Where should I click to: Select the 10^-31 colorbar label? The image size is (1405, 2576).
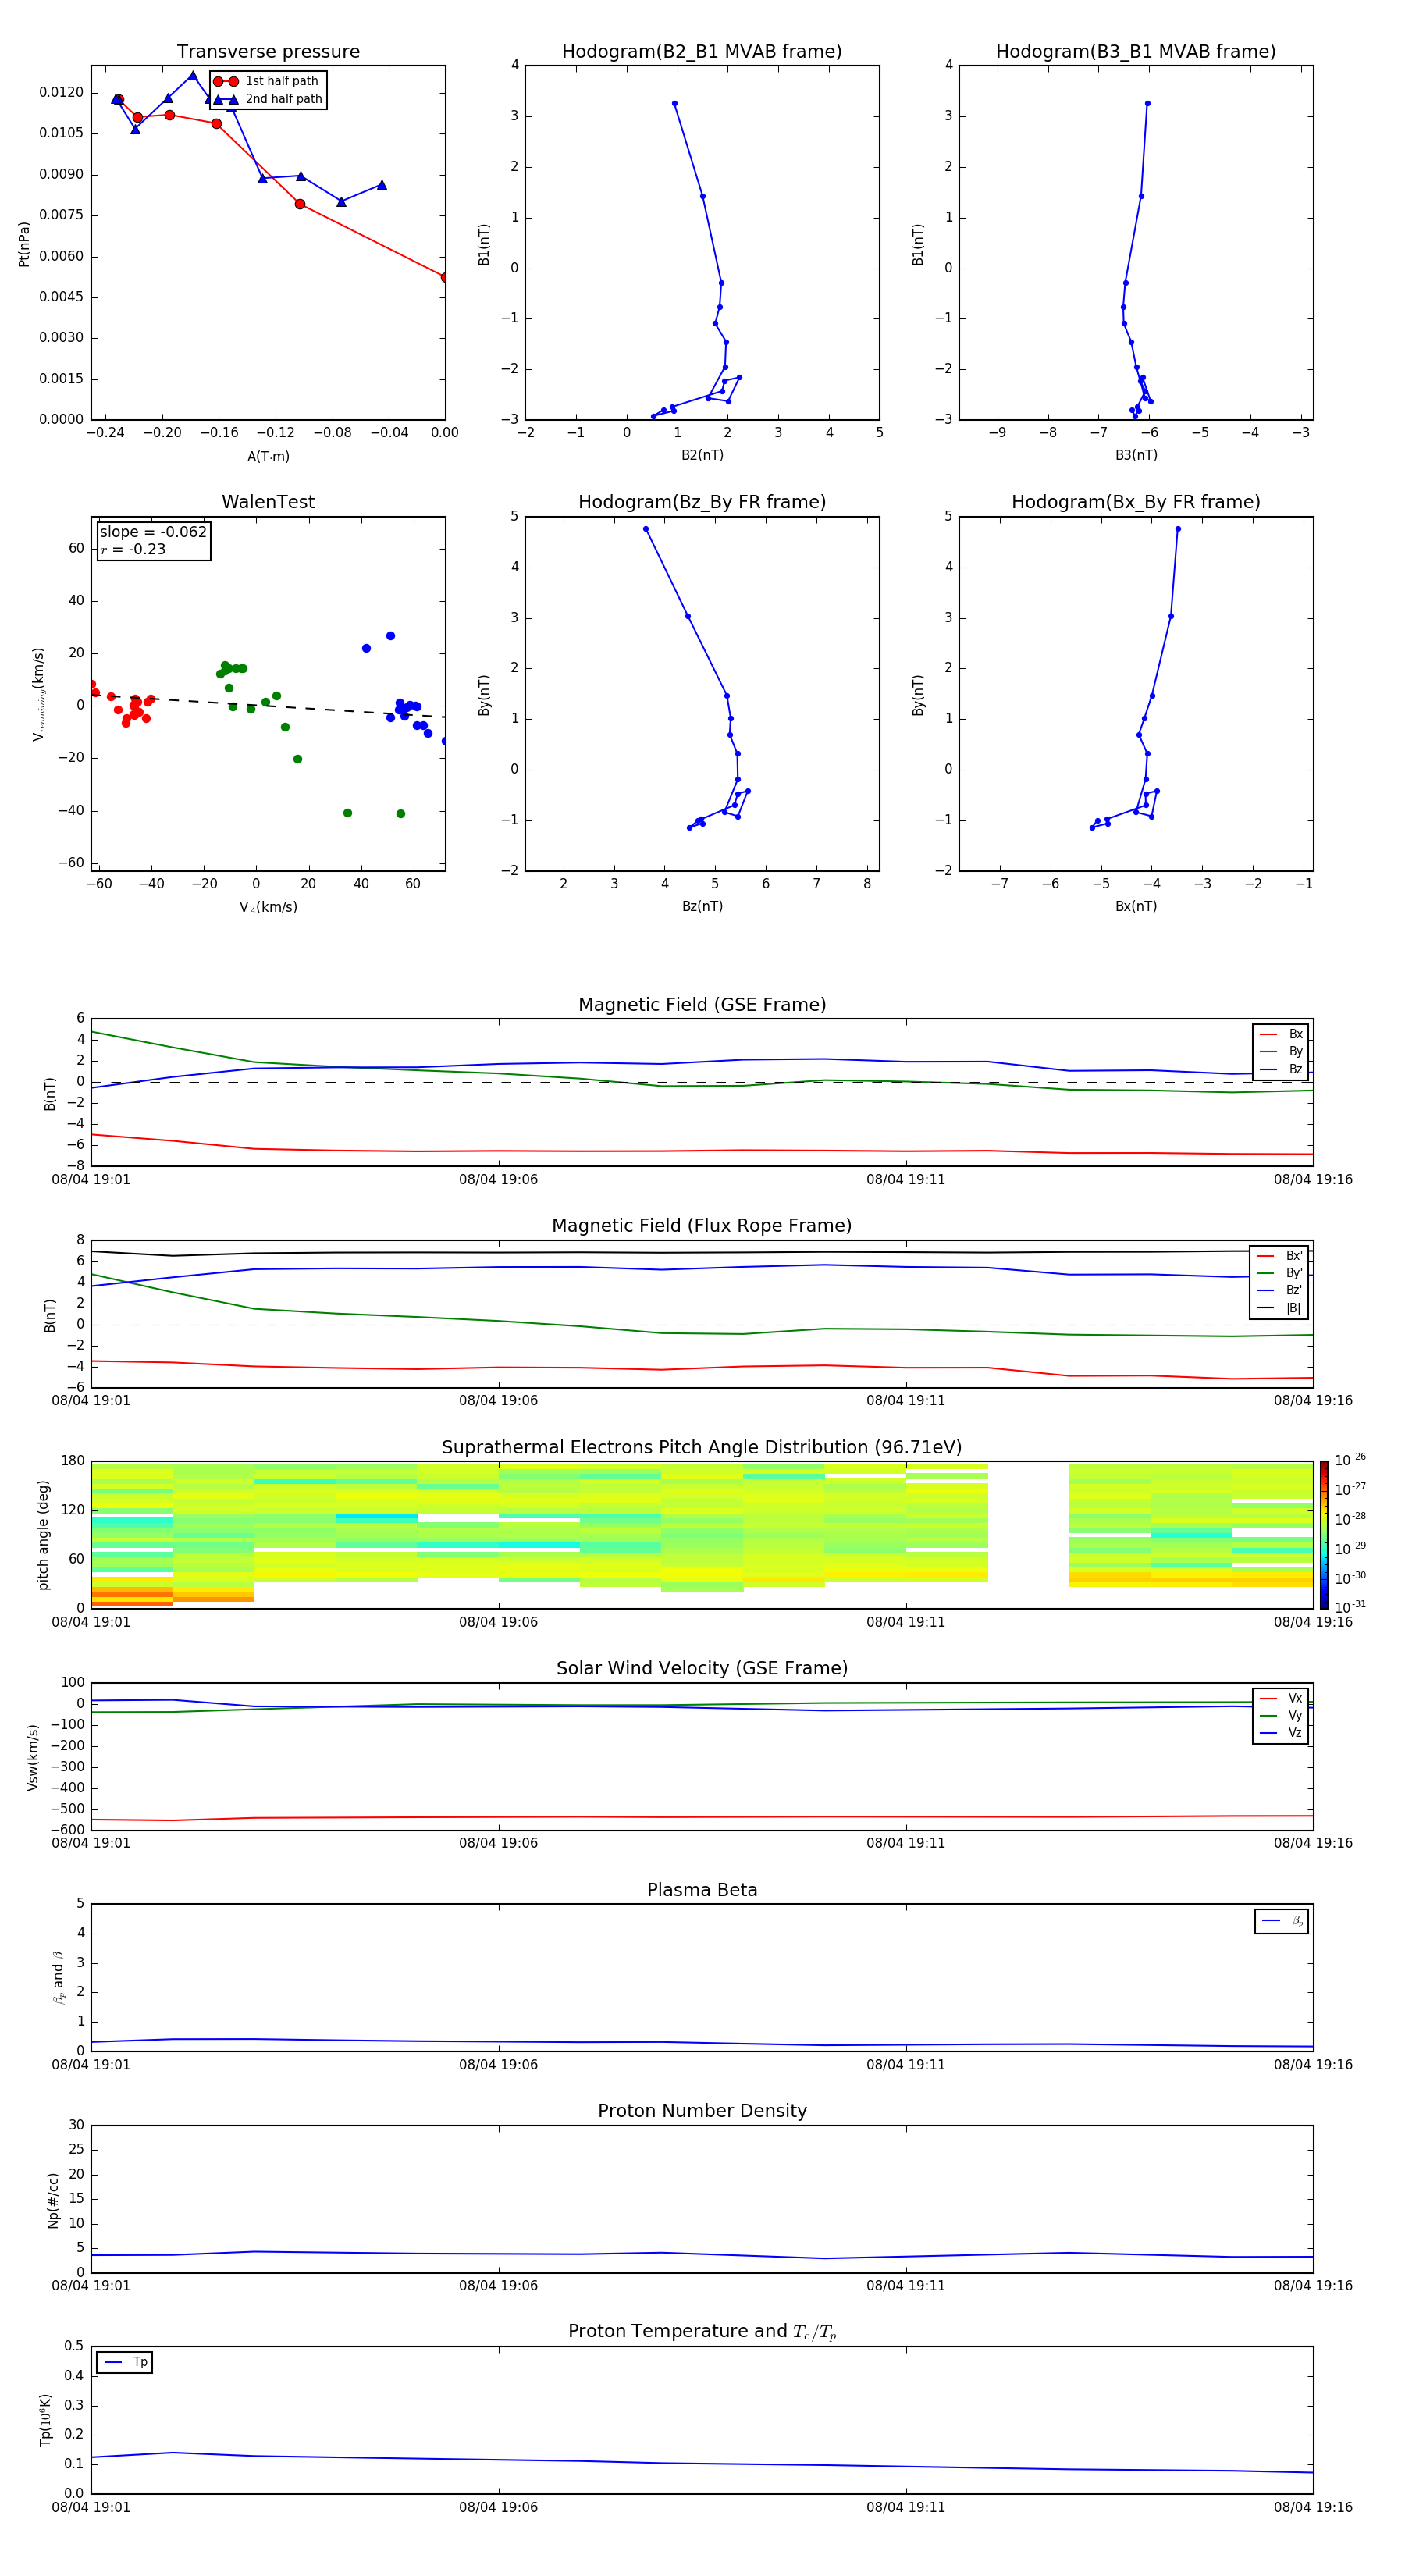1350,1607
